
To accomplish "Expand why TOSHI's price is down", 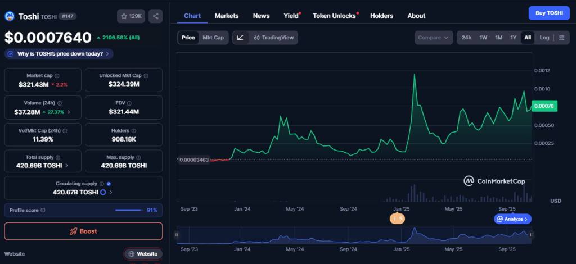I will tap(59, 54).
